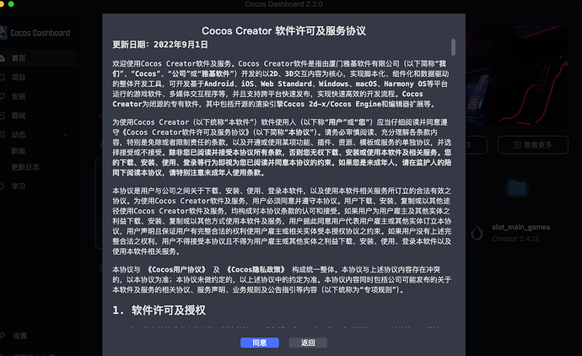Image resolution: width=582 pixels, height=356 pixels.
Task: Click the green window zoom button
Action: pos(11,4)
